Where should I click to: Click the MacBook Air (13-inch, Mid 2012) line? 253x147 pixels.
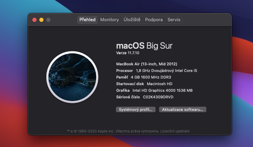pos(147,64)
